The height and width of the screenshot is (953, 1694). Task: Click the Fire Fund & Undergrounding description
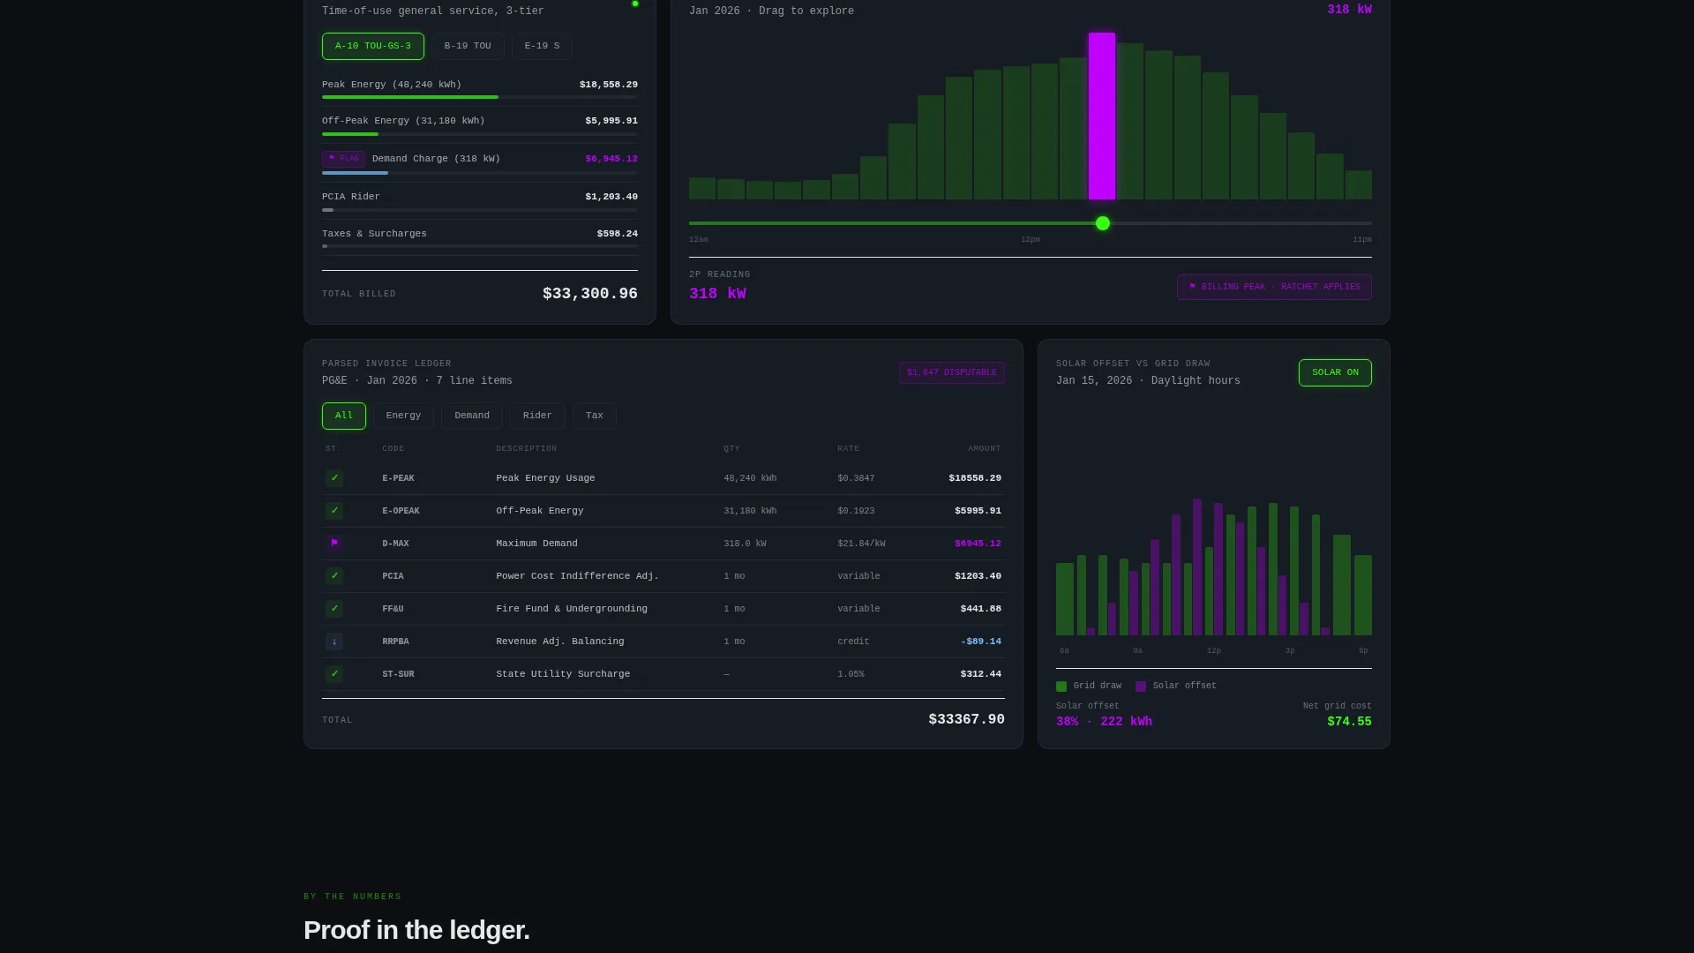[572, 609]
